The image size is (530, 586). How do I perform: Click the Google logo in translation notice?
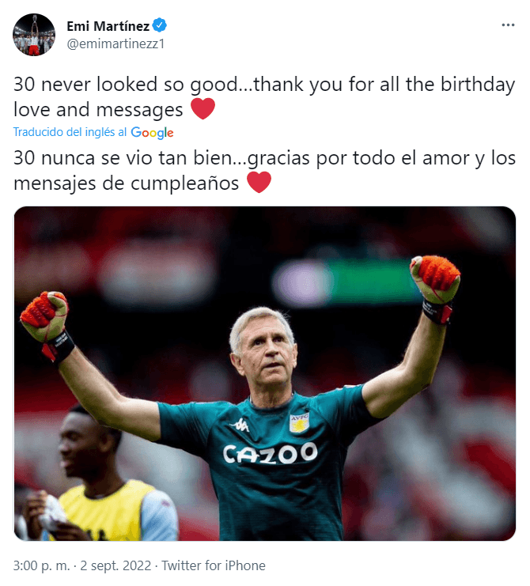pos(152,133)
